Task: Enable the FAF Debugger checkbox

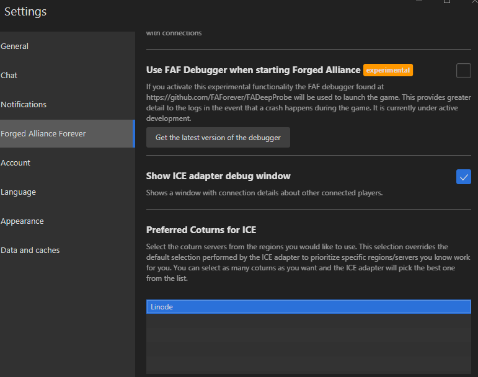Action: (x=463, y=71)
